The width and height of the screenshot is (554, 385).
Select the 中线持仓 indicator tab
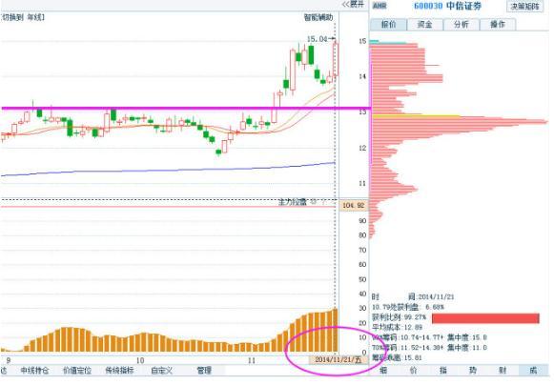pyautogui.click(x=34, y=371)
